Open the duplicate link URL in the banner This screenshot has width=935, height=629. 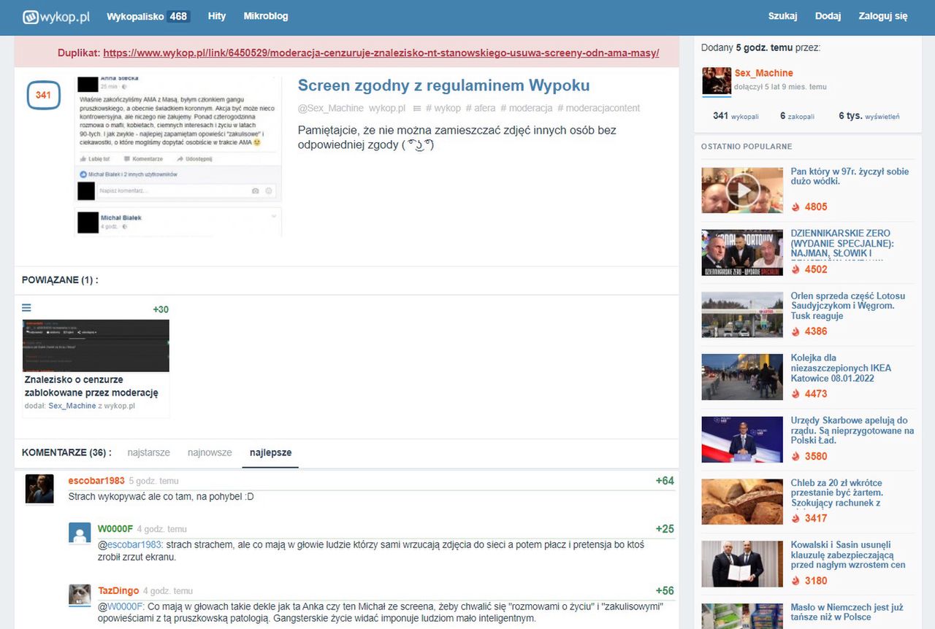[381, 53]
